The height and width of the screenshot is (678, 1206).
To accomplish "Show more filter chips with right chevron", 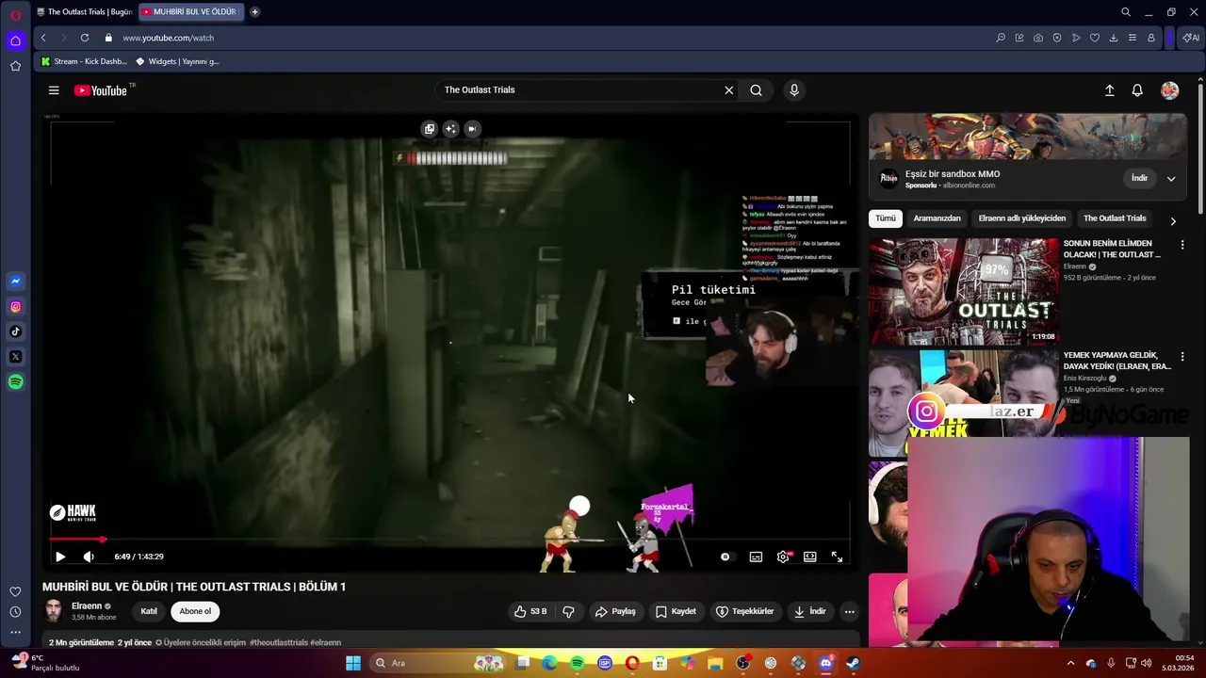I will pos(1173,221).
